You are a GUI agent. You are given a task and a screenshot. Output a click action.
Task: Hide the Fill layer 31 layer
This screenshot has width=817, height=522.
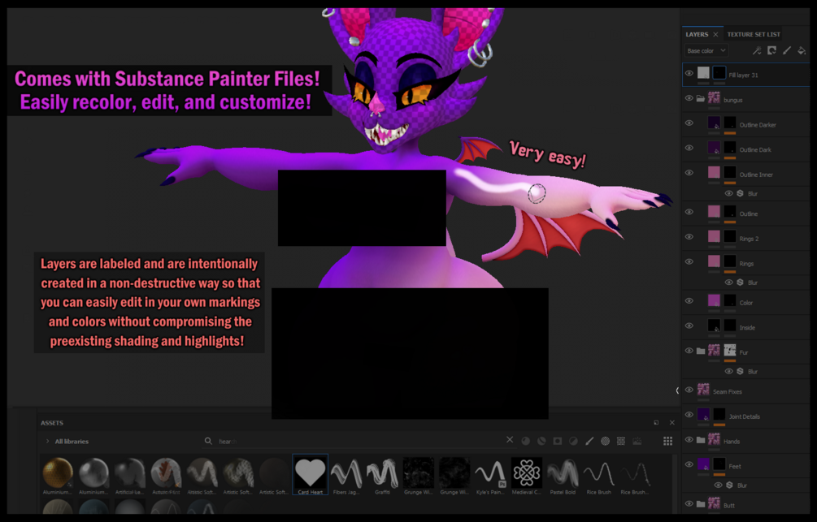click(689, 73)
